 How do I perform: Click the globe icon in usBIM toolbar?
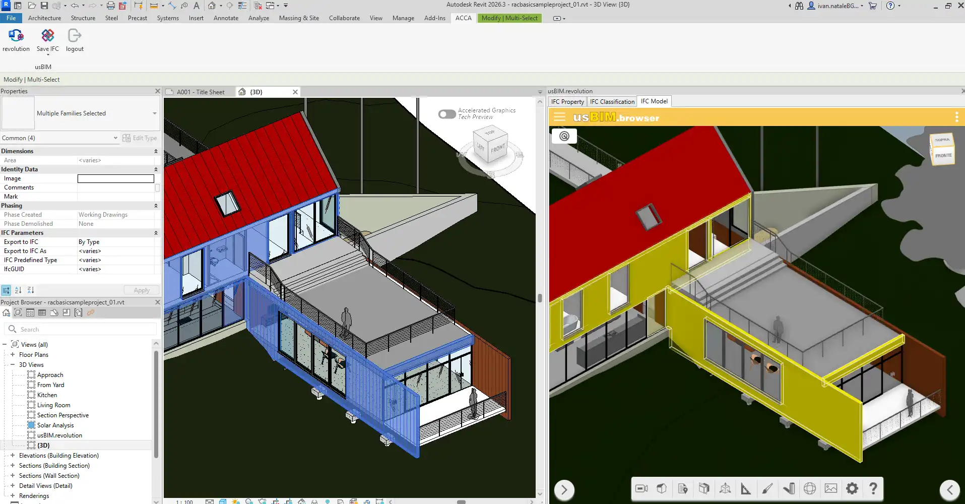point(809,488)
